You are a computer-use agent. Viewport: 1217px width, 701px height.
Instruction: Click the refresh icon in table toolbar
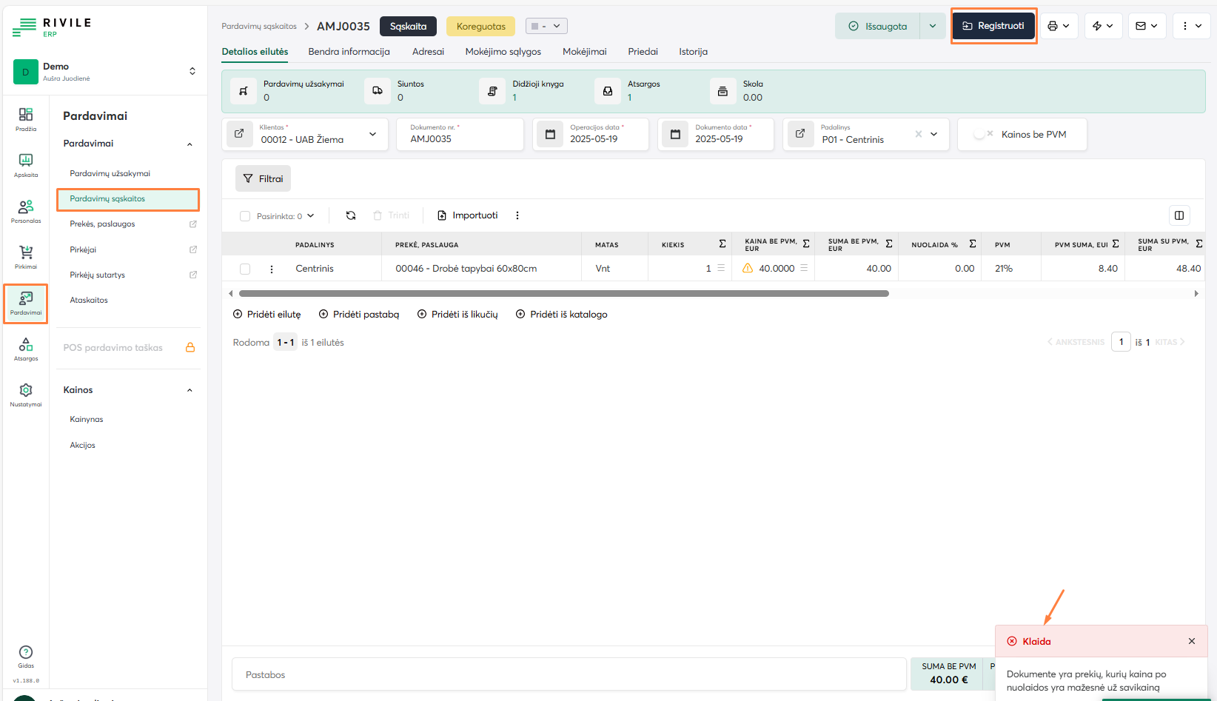pyautogui.click(x=351, y=215)
